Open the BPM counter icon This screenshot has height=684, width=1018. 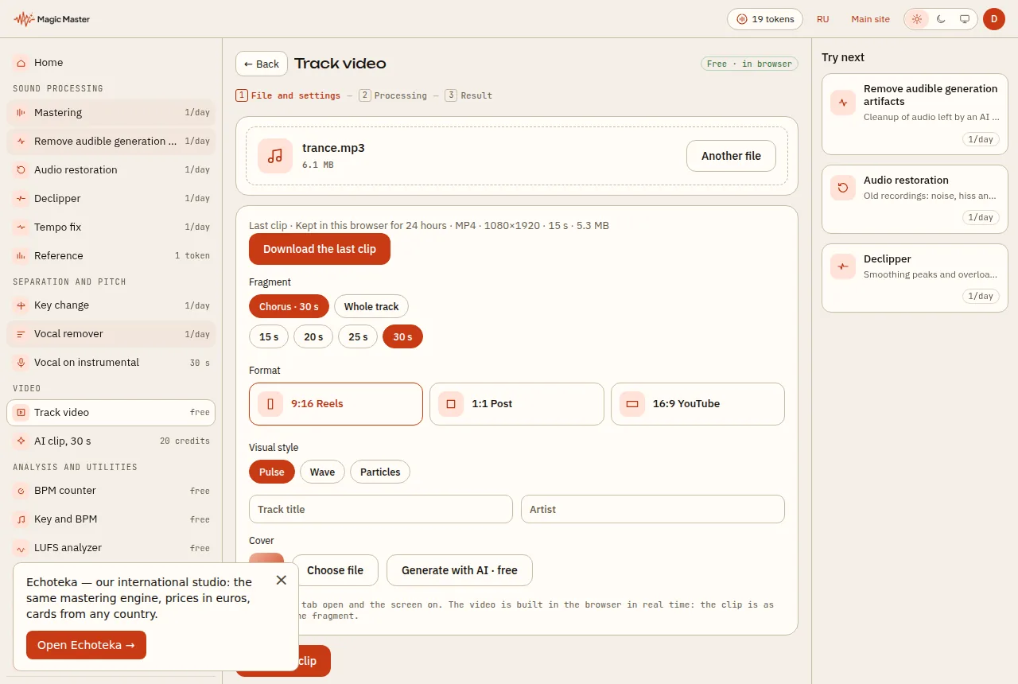coord(21,491)
